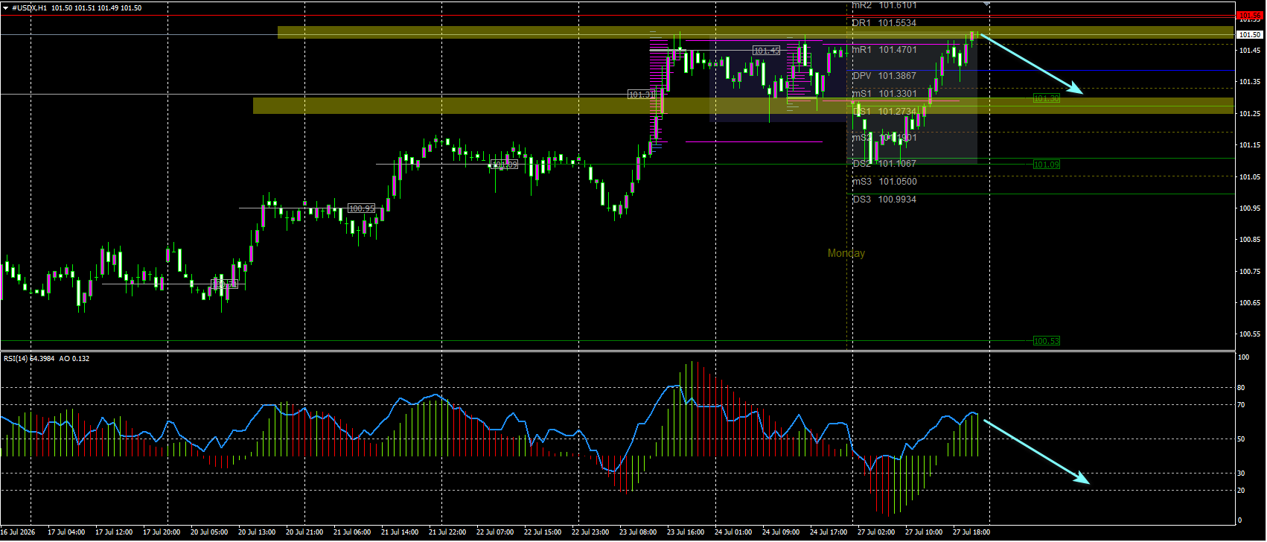Open the dropdown arrow beside #USDX,H1
This screenshot has width=1267, height=542.
click(6, 8)
